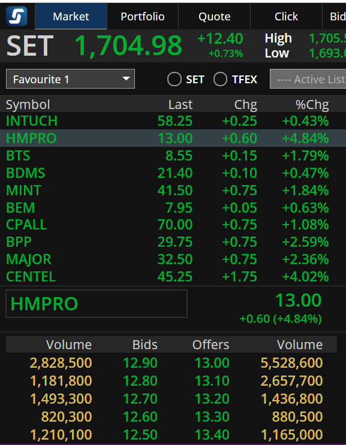The image size is (346, 445).
Task: Click the offer price 13.20
Action: pos(212,398)
